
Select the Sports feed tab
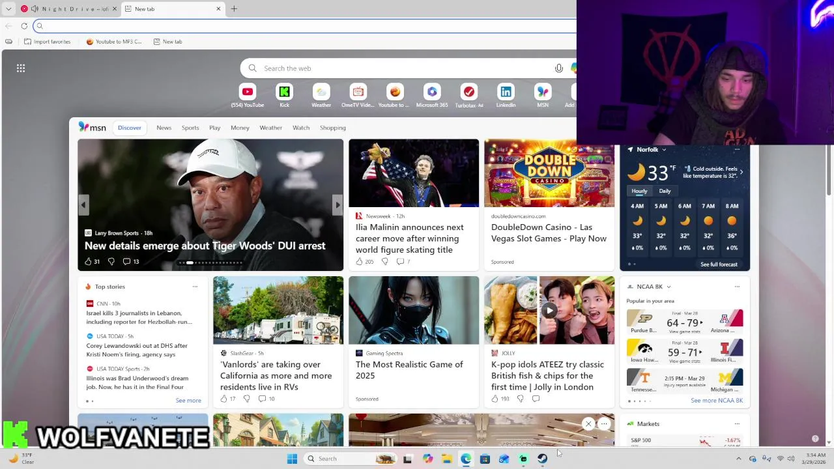190,128
